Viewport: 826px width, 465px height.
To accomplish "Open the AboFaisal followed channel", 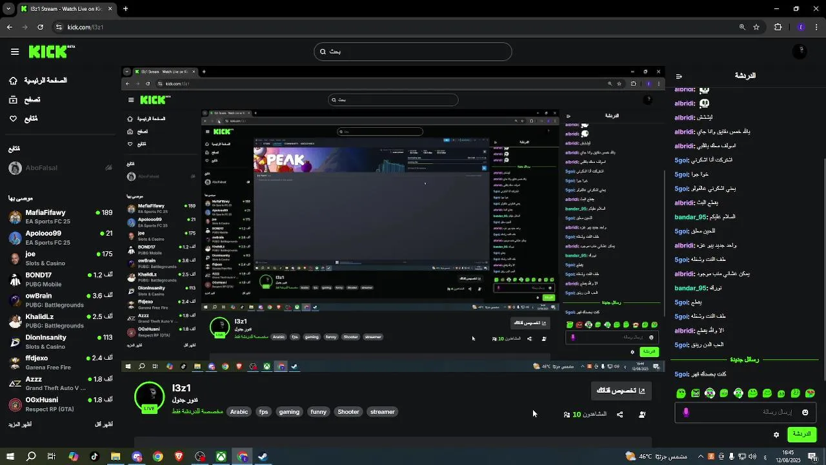I will click(x=61, y=168).
